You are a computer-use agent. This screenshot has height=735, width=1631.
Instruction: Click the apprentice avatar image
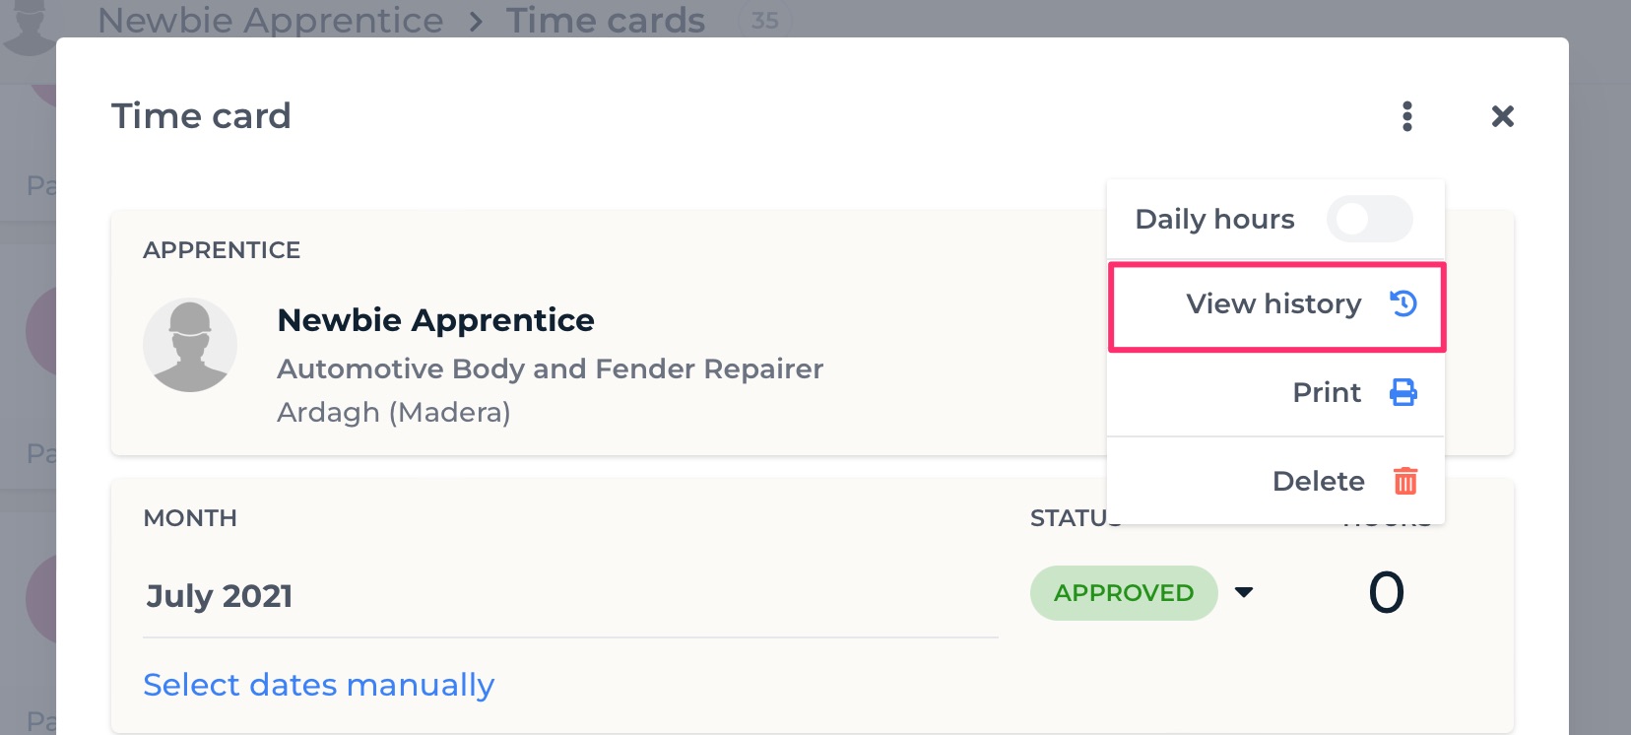(x=190, y=345)
